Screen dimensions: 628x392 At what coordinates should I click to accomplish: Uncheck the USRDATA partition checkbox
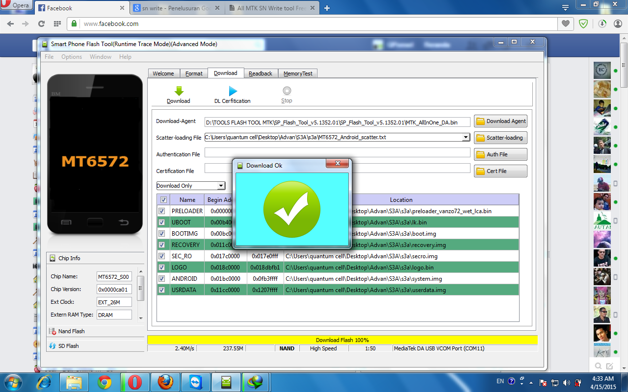point(162,290)
